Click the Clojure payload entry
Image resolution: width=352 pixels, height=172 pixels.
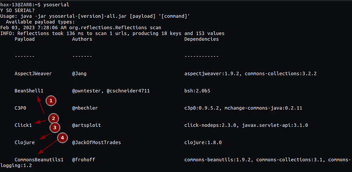click(25, 142)
